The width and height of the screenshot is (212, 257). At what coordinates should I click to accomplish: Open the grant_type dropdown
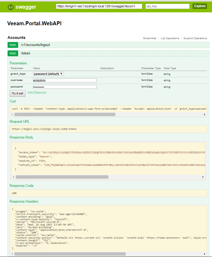click(x=48, y=74)
